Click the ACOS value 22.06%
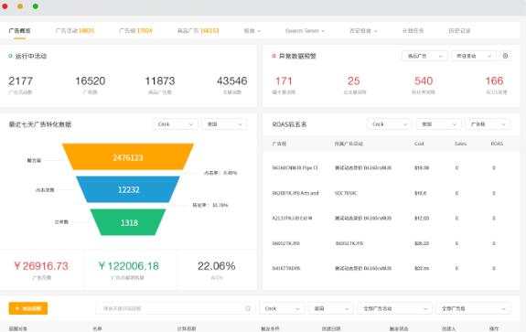 (217, 266)
